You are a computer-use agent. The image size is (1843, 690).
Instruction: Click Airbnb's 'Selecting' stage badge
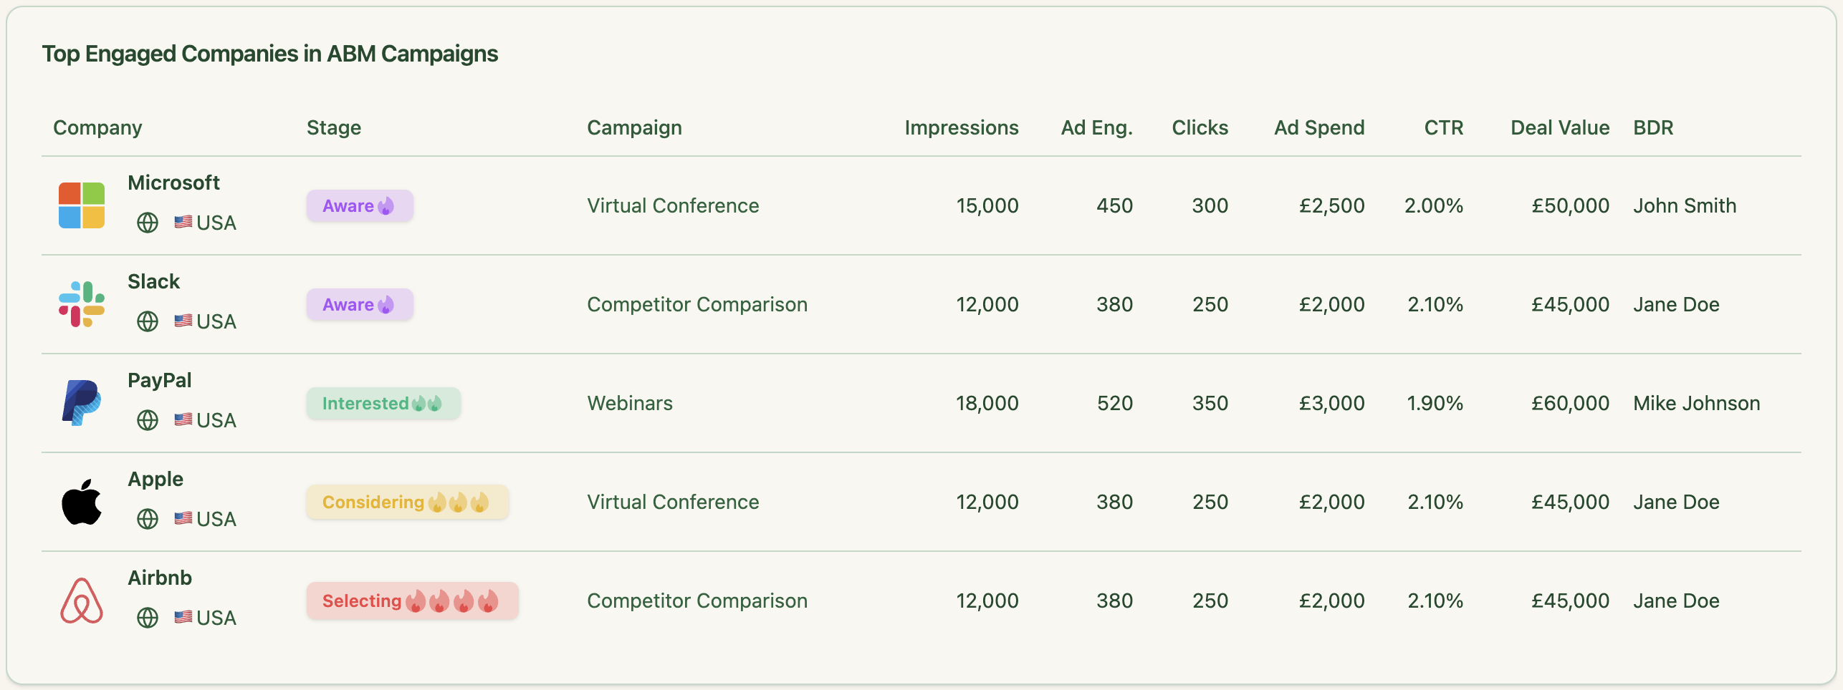click(412, 601)
